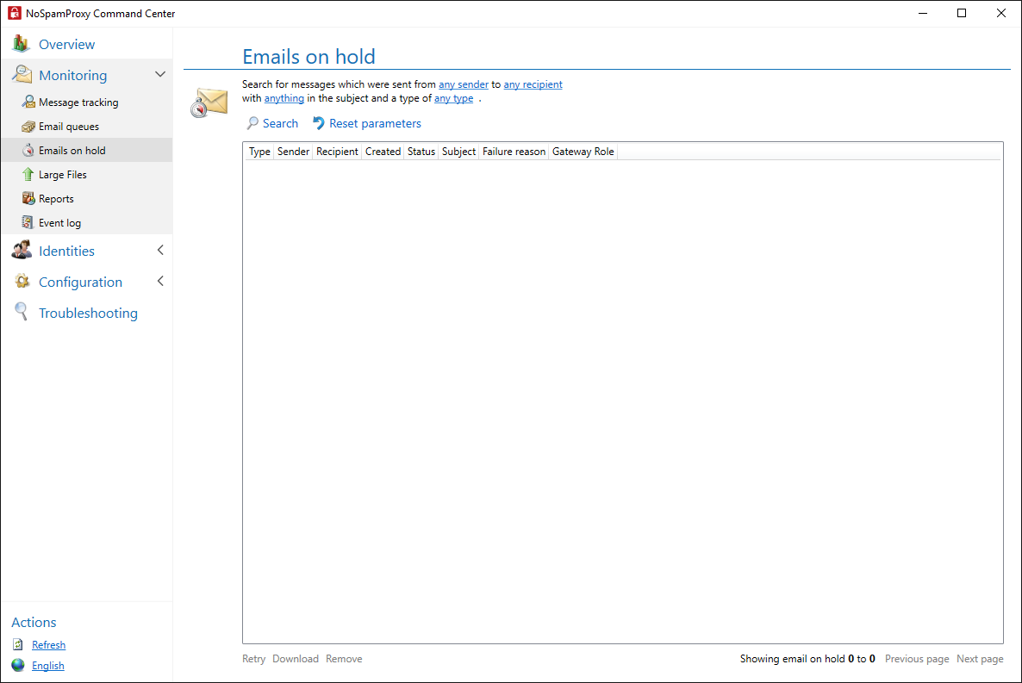
Task: Sort by the Sender column
Action: [x=293, y=152]
